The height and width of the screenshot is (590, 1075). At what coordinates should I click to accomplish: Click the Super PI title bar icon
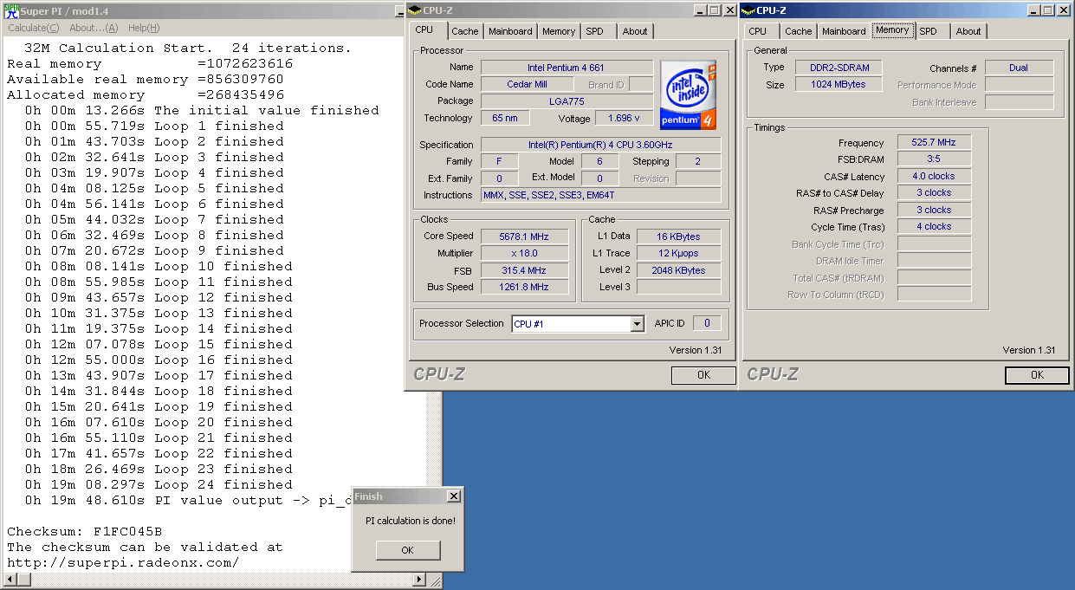[10, 10]
